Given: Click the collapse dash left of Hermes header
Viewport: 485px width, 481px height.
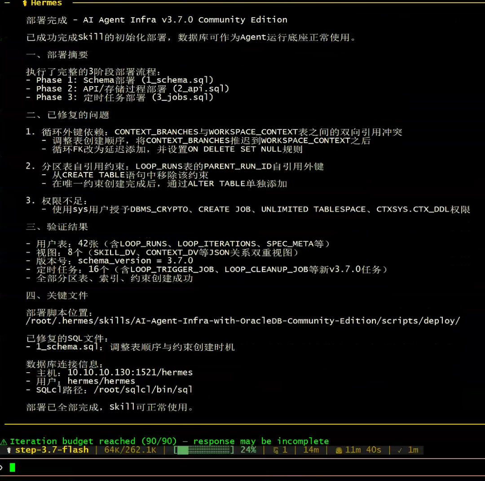Looking at the screenshot, I should (x=8, y=3).
